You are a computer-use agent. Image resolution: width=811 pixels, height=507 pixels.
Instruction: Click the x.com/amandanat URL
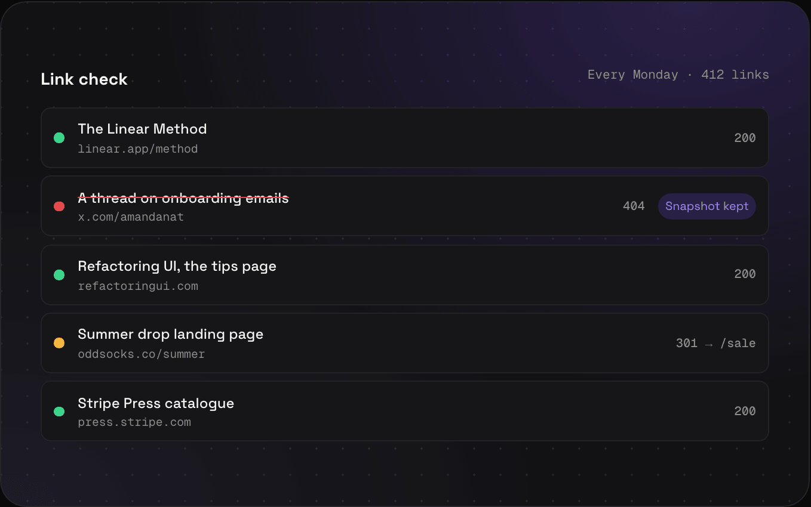pyautogui.click(x=131, y=217)
